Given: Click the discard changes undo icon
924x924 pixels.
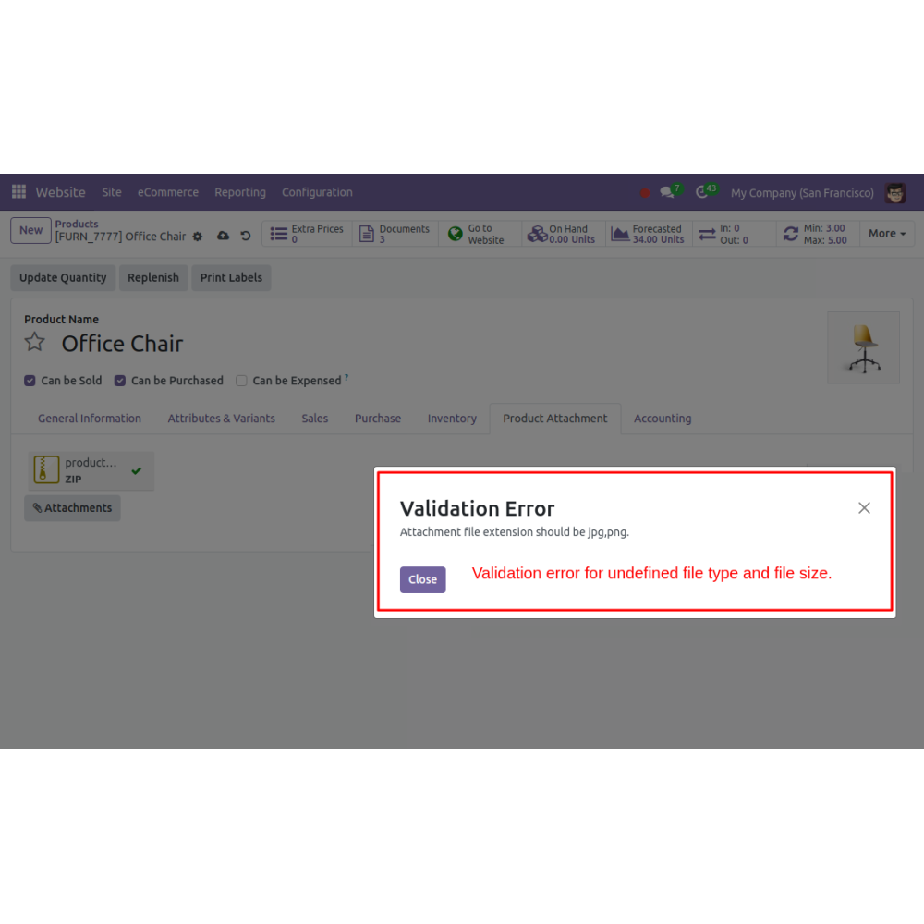Looking at the screenshot, I should coord(246,237).
